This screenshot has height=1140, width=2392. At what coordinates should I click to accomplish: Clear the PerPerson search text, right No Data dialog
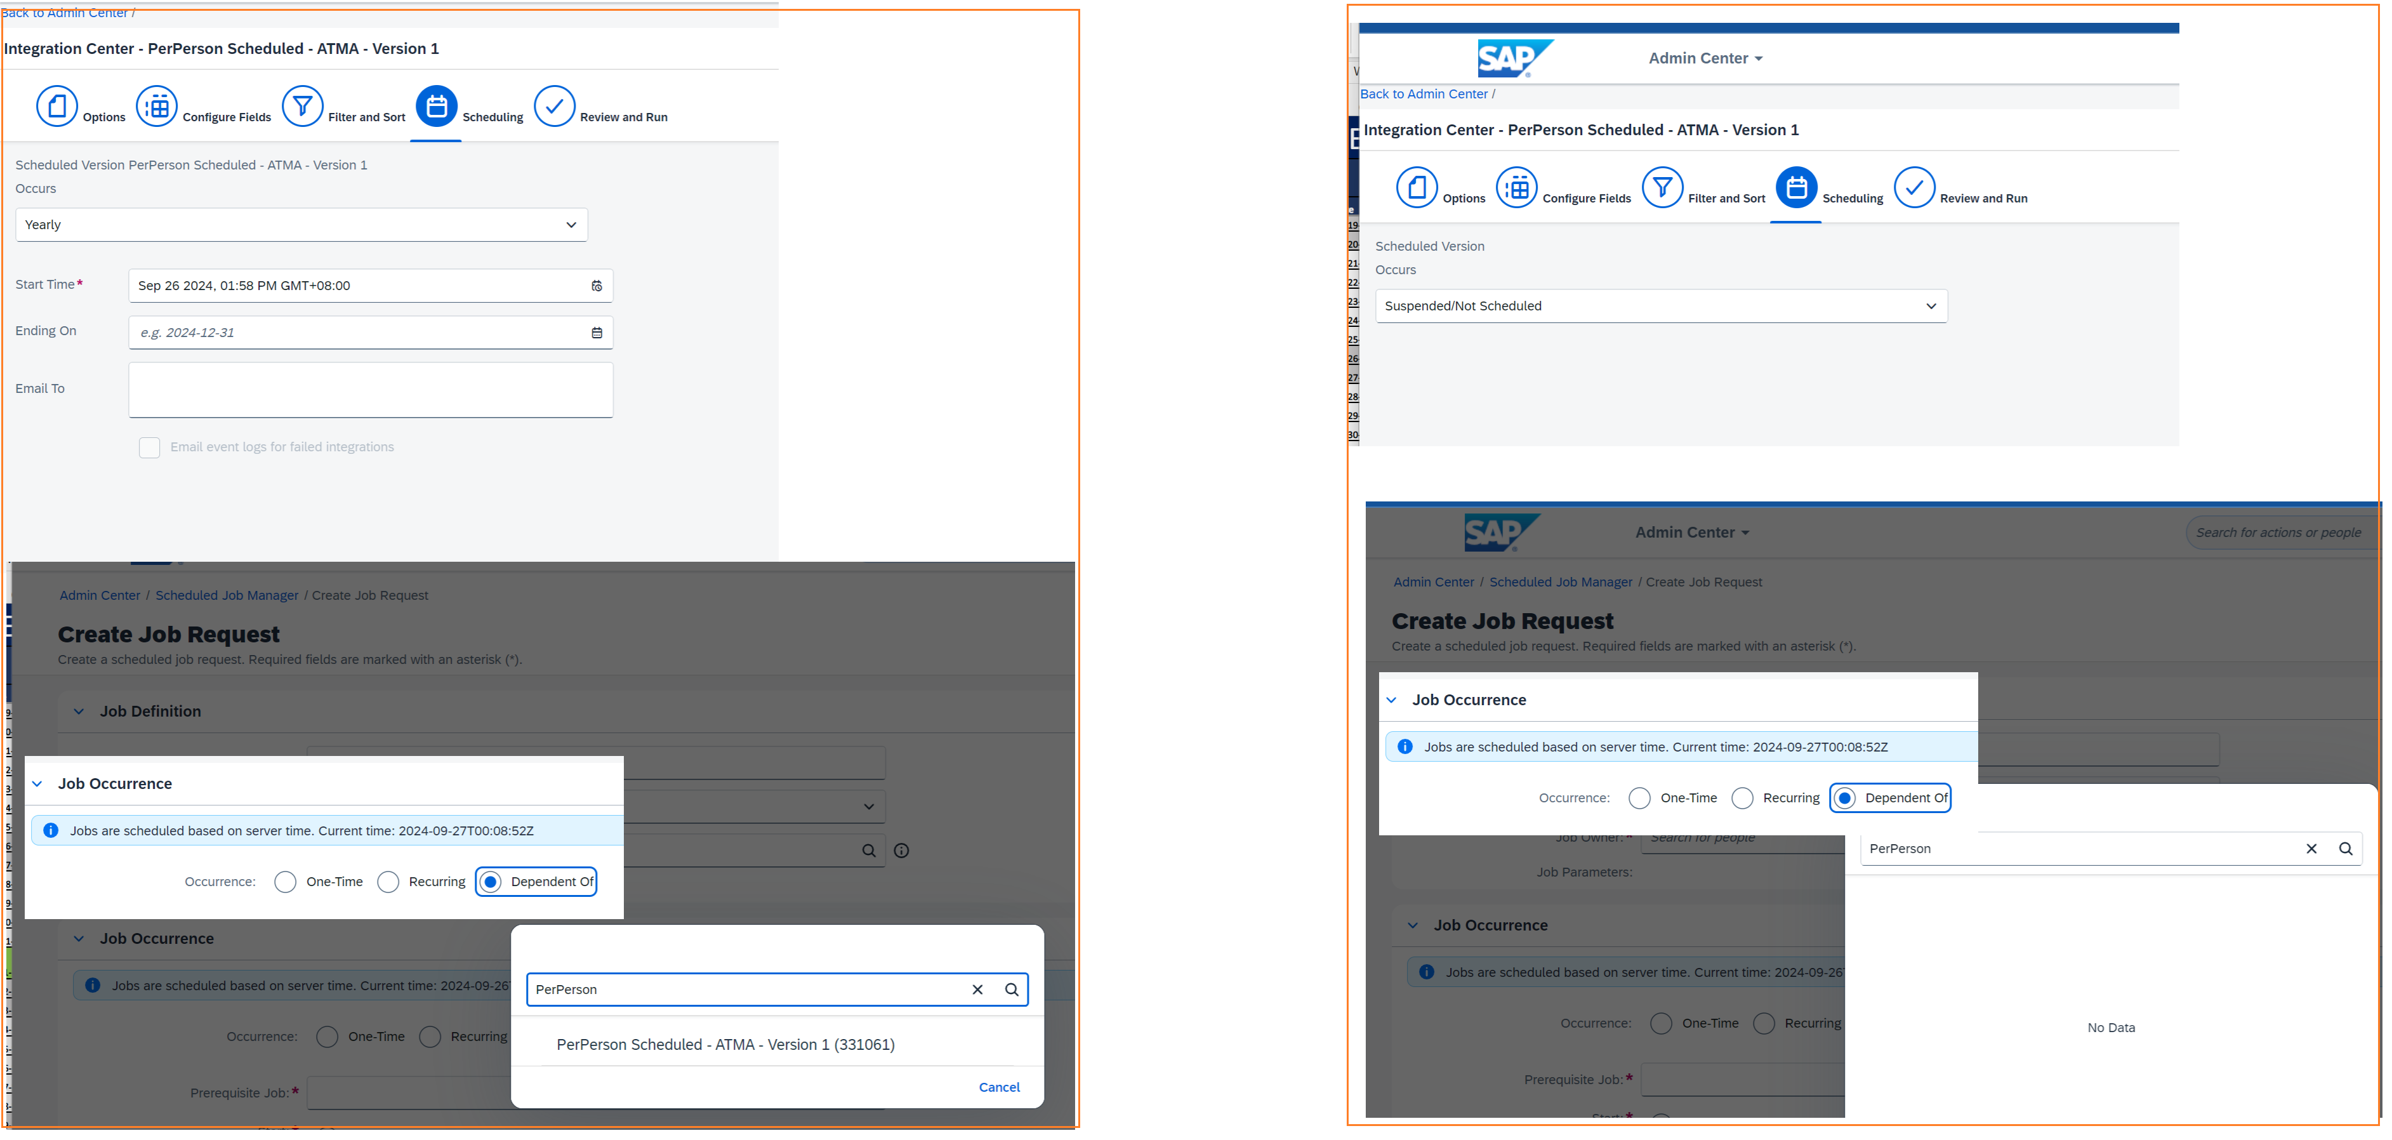(x=2312, y=849)
